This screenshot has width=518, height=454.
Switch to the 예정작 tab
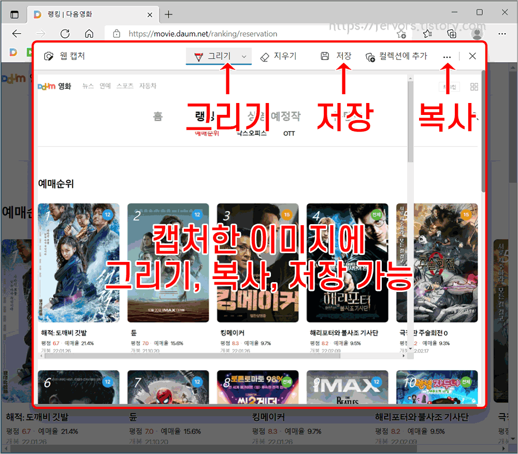click(285, 116)
